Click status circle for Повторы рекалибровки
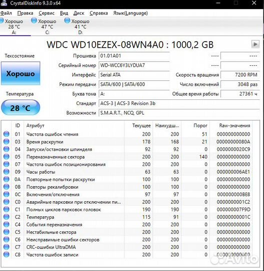The width and height of the screenshot is (264, 271). (7, 187)
